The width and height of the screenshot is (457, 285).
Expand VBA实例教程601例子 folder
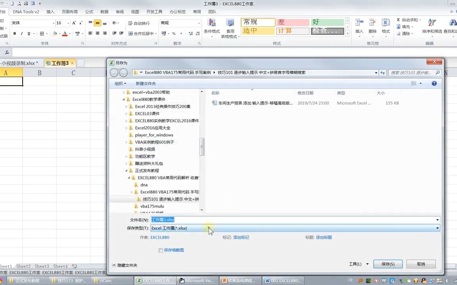(126, 142)
